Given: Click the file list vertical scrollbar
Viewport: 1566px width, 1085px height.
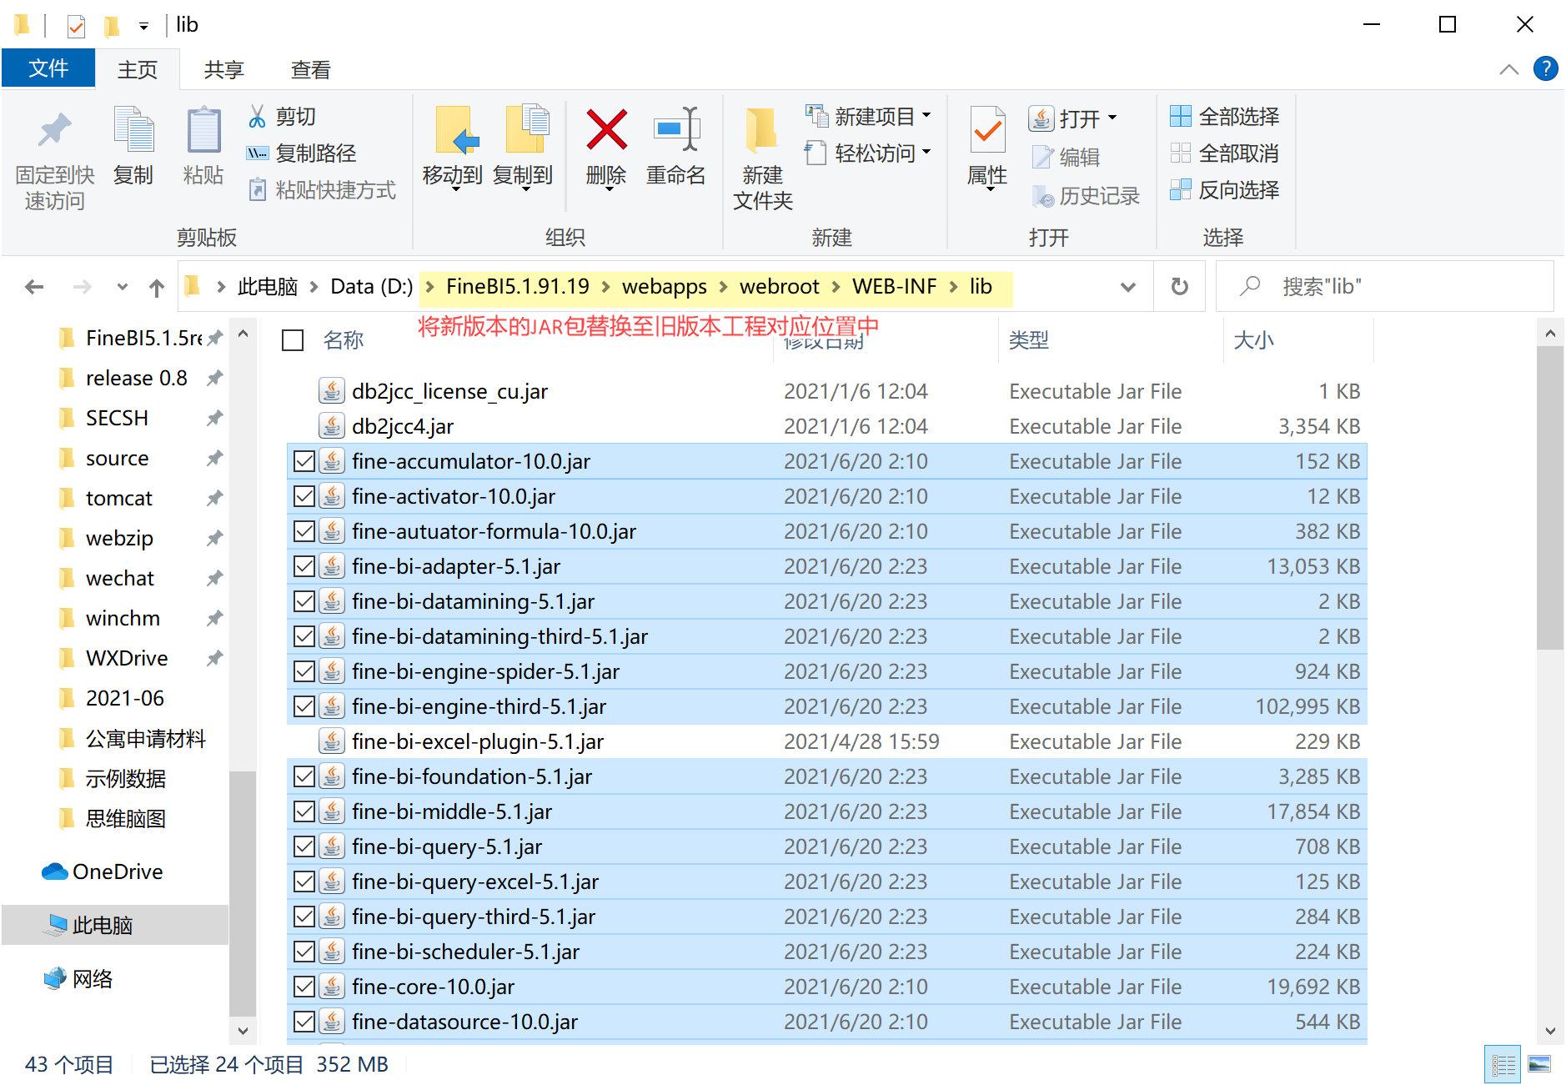Looking at the screenshot, I should [1549, 497].
